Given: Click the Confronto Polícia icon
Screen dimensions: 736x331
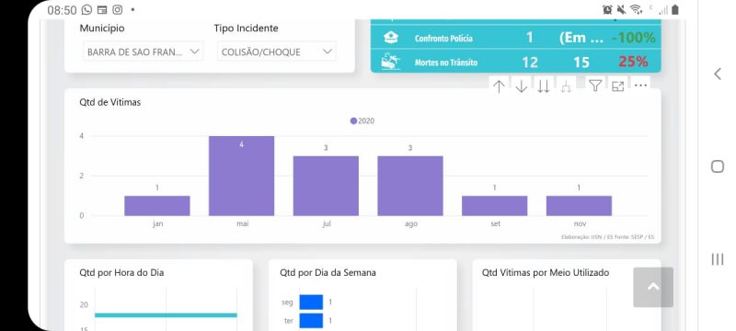Looking at the screenshot, I should pyautogui.click(x=390, y=38).
